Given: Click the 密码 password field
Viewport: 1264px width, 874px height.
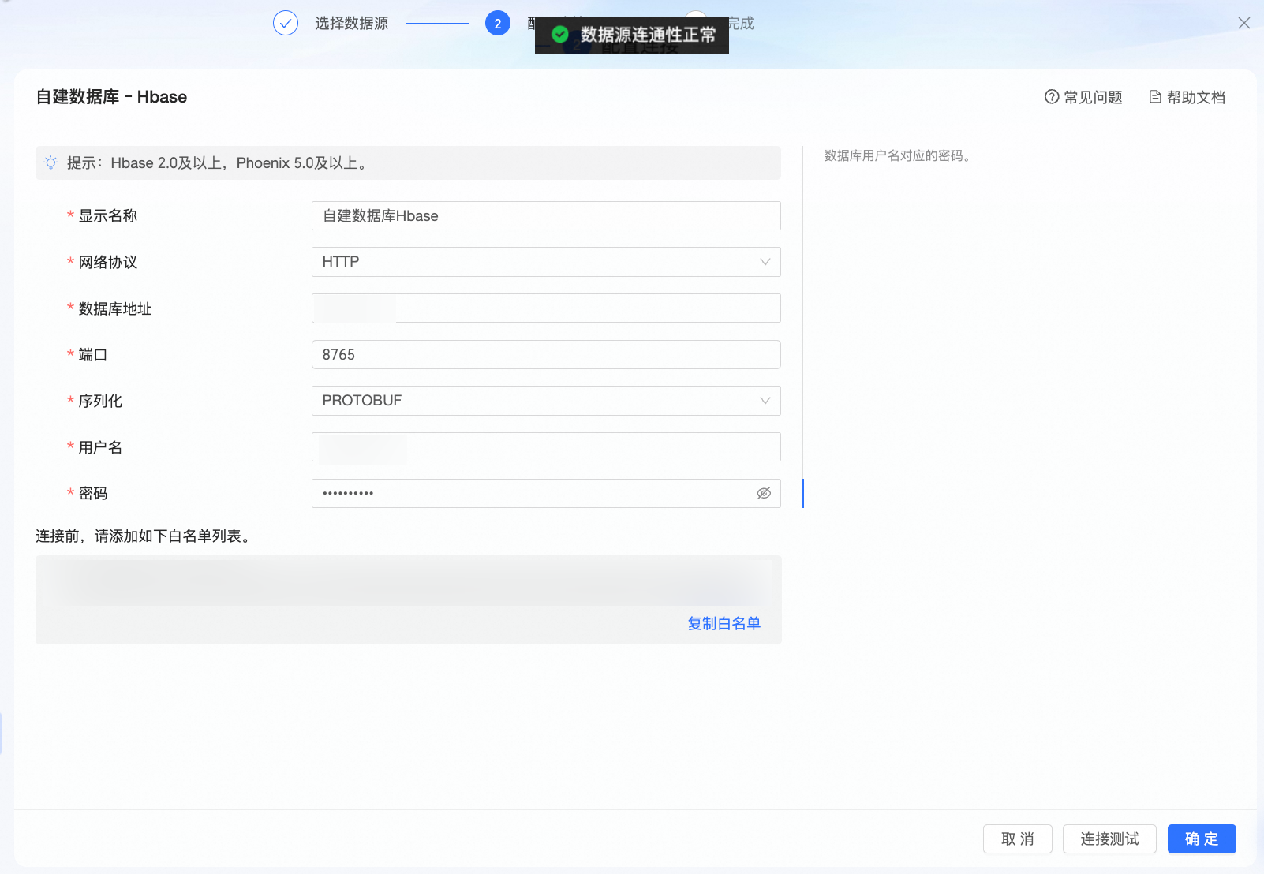Looking at the screenshot, I should coord(546,494).
